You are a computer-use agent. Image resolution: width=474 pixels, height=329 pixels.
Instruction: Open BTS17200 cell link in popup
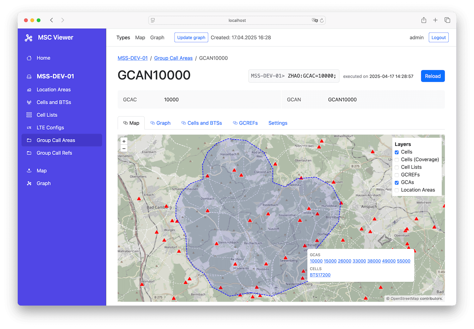(320, 275)
